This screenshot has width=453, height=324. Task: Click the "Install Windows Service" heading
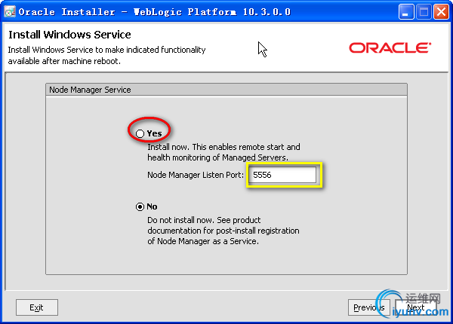[69, 35]
